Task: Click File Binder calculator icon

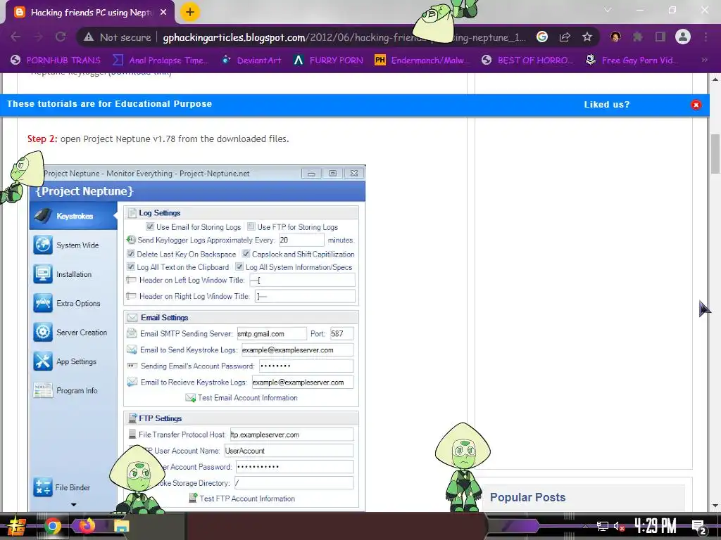Action: [43, 487]
